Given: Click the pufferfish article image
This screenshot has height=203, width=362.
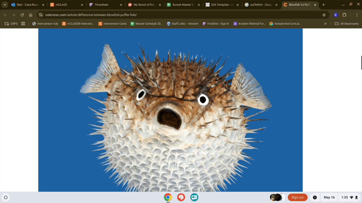Looking at the screenshot, I should tap(170, 110).
